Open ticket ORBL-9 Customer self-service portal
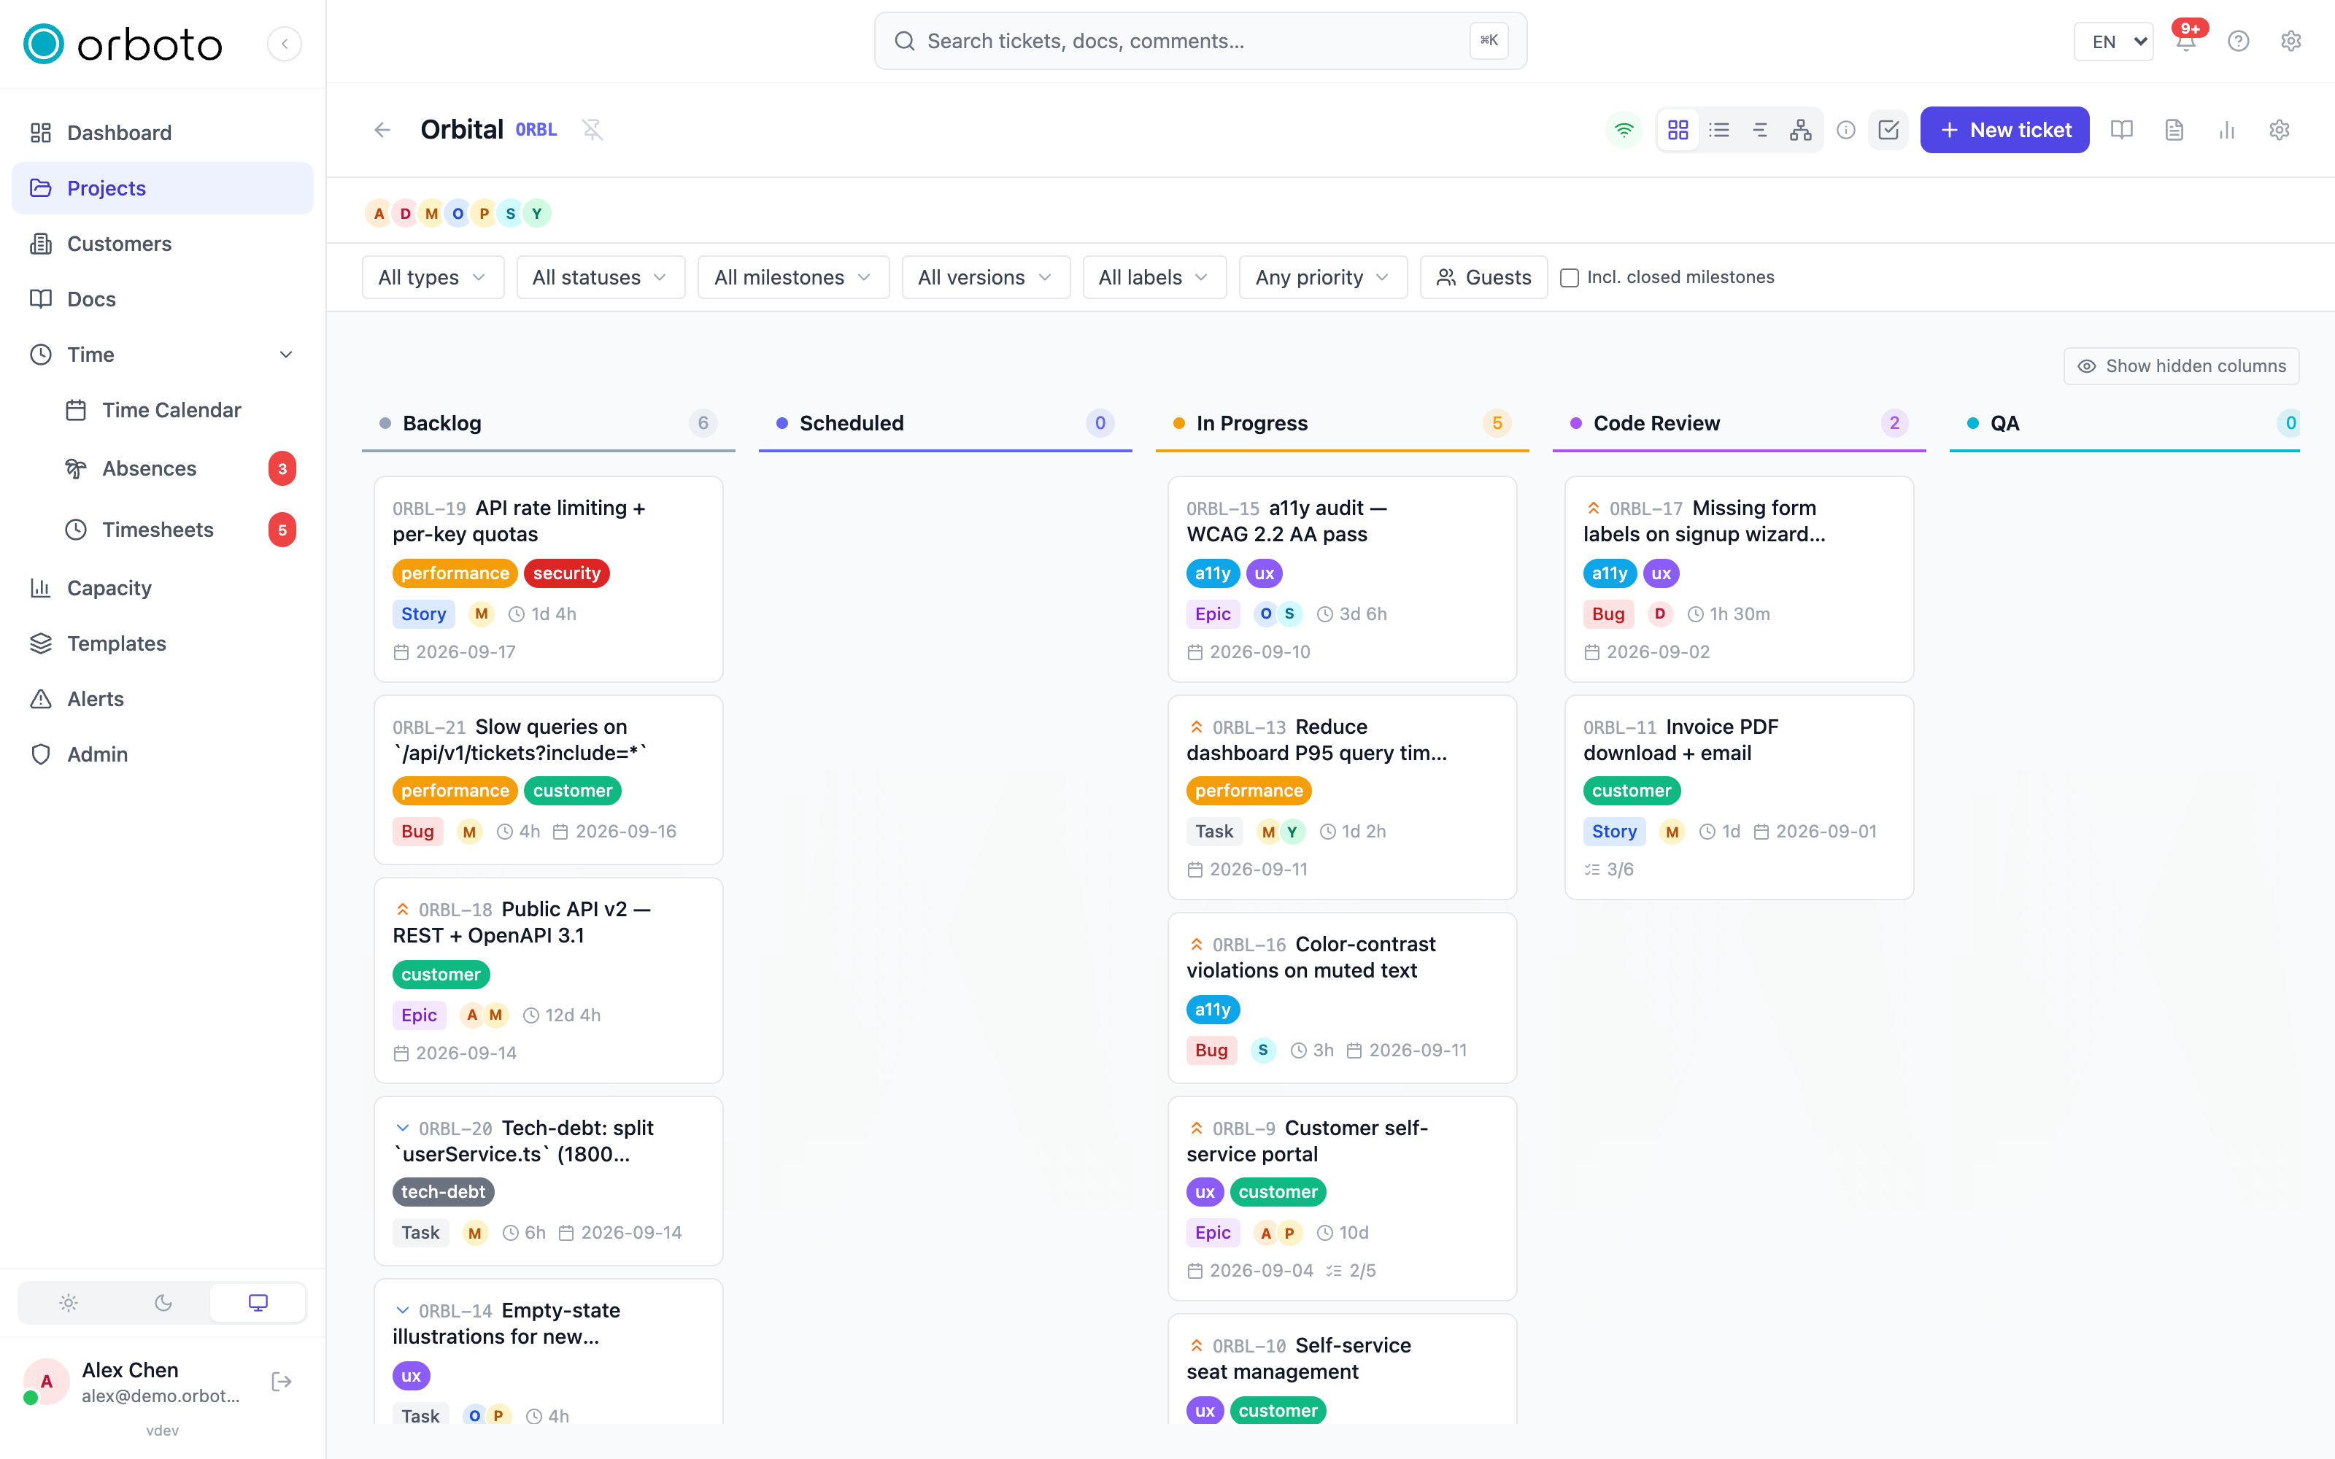 tap(1341, 1198)
